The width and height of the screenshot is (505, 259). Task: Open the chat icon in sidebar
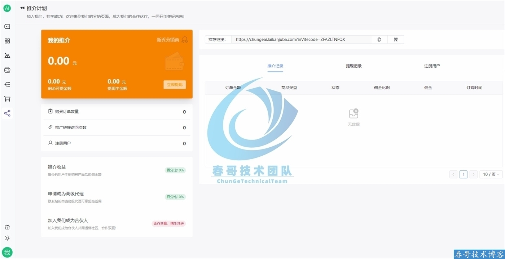(7, 26)
